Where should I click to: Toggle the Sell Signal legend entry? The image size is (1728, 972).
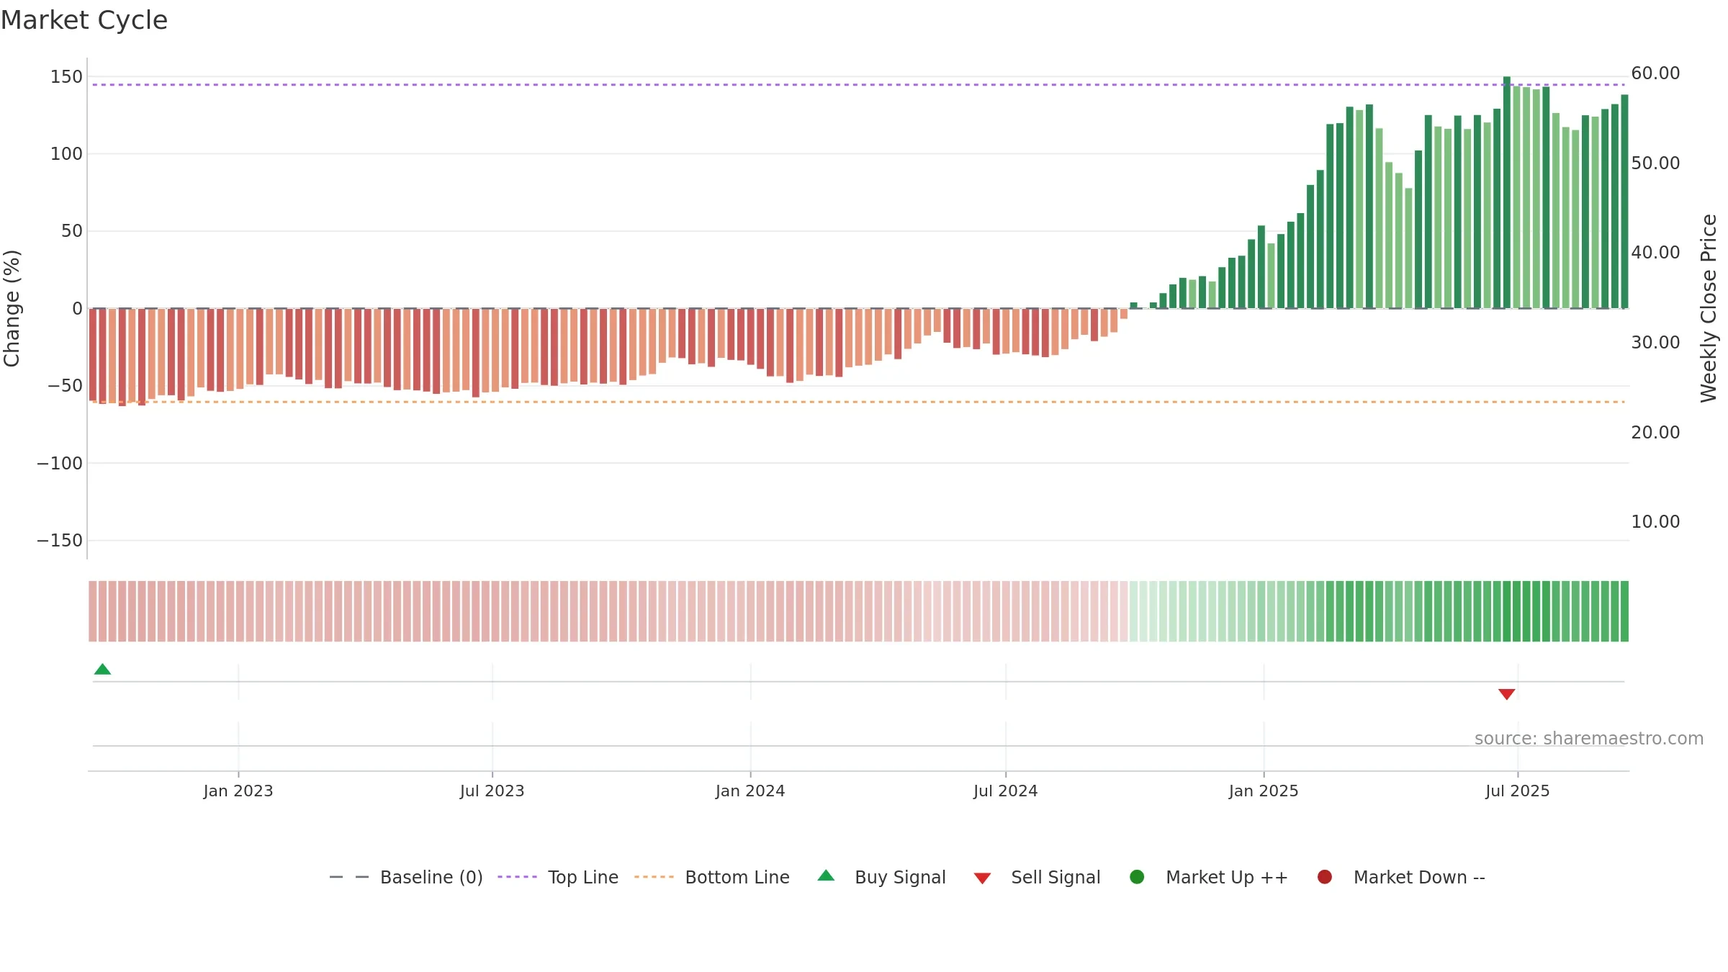[x=1038, y=877]
